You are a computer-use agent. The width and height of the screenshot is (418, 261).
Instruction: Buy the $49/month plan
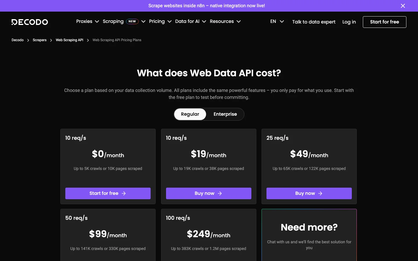click(309, 193)
